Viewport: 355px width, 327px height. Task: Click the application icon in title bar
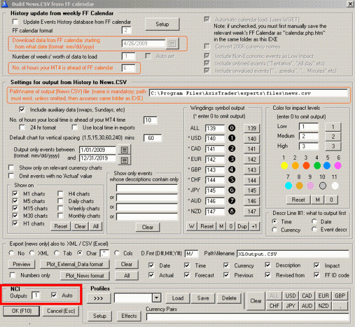coord(5,4)
